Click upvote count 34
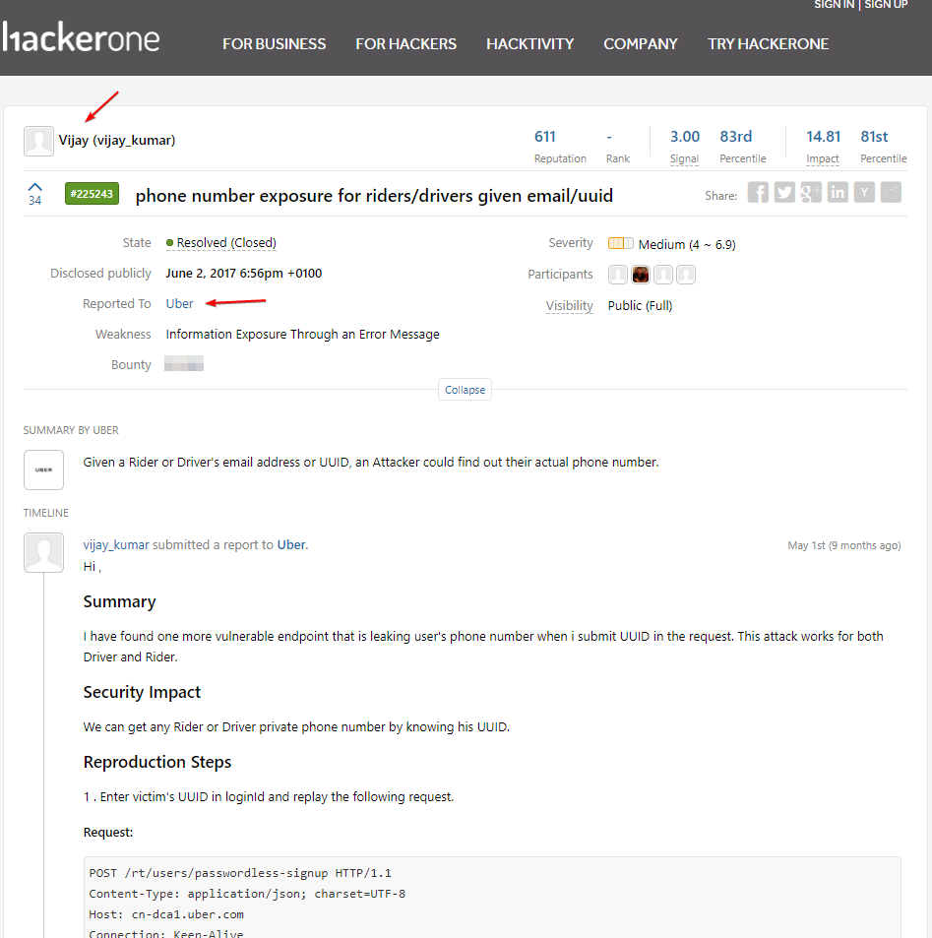This screenshot has height=938, width=932. click(35, 201)
